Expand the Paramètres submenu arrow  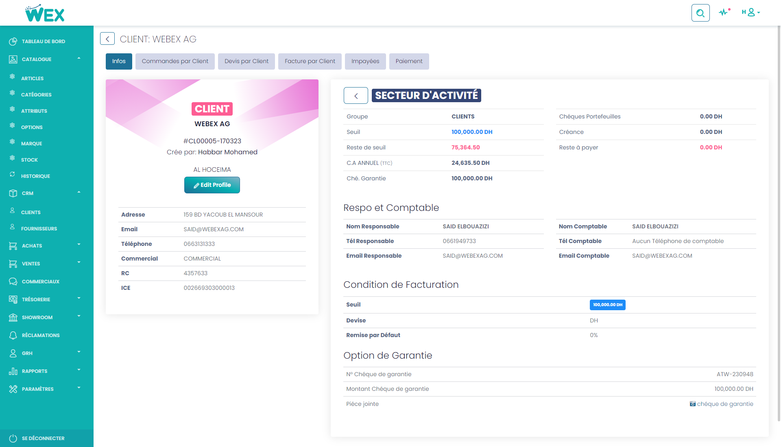79,388
